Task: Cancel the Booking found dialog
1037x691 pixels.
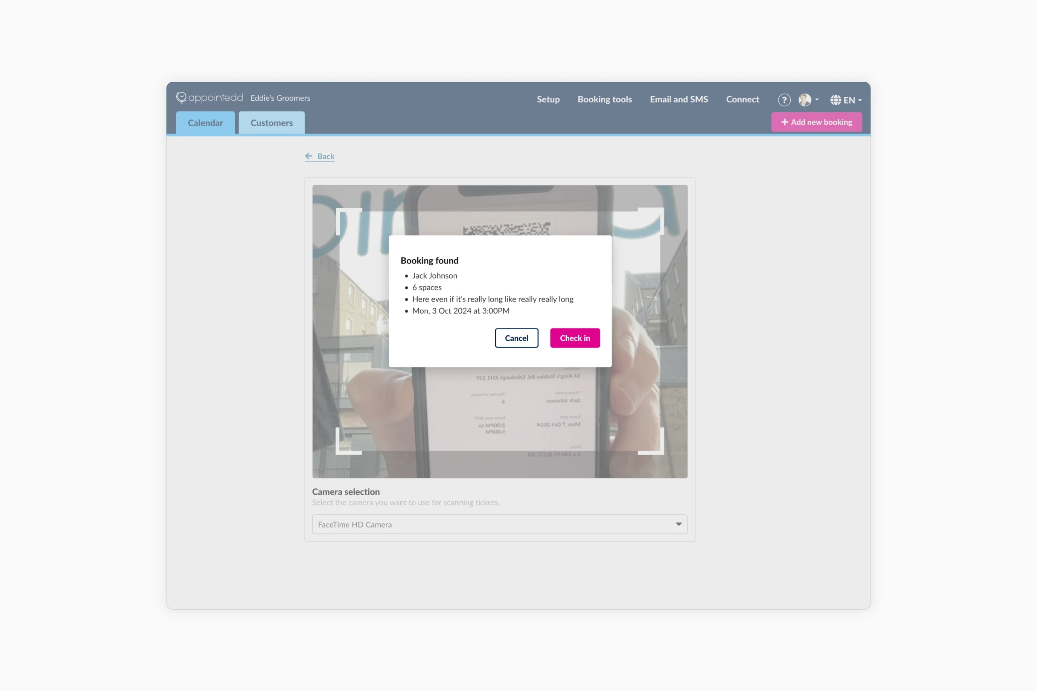Action: (516, 337)
